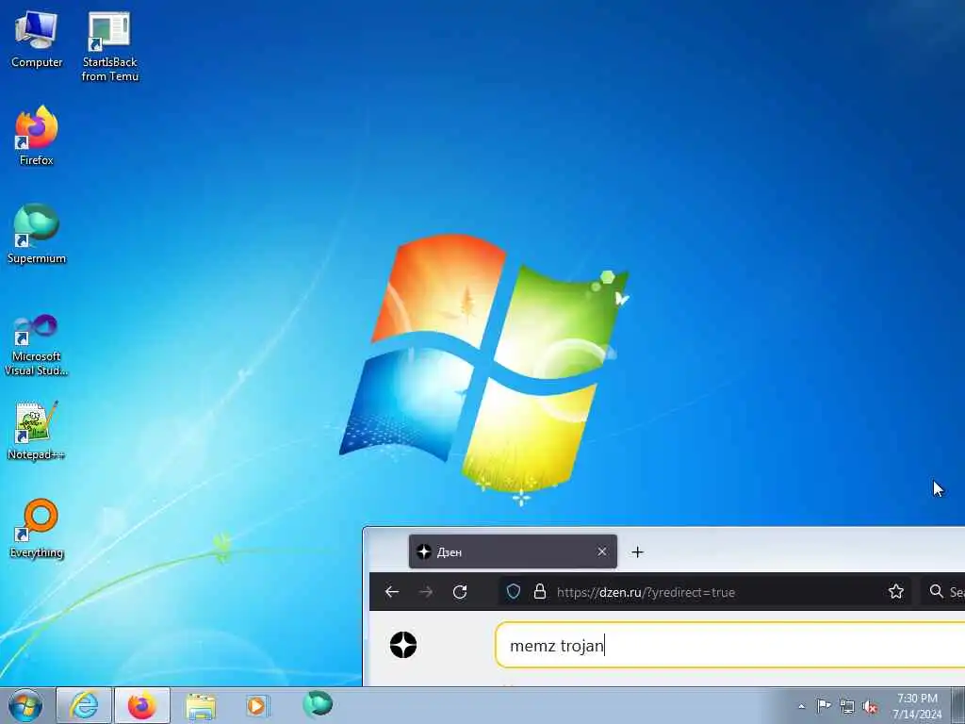Click the tracking protection shield icon
965x724 pixels.
tap(514, 592)
